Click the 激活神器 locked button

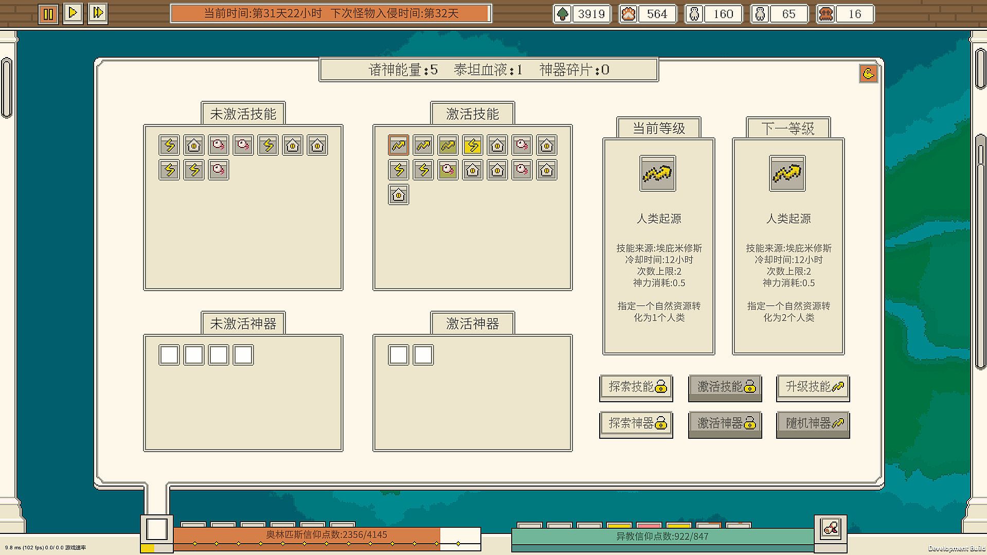[725, 424]
